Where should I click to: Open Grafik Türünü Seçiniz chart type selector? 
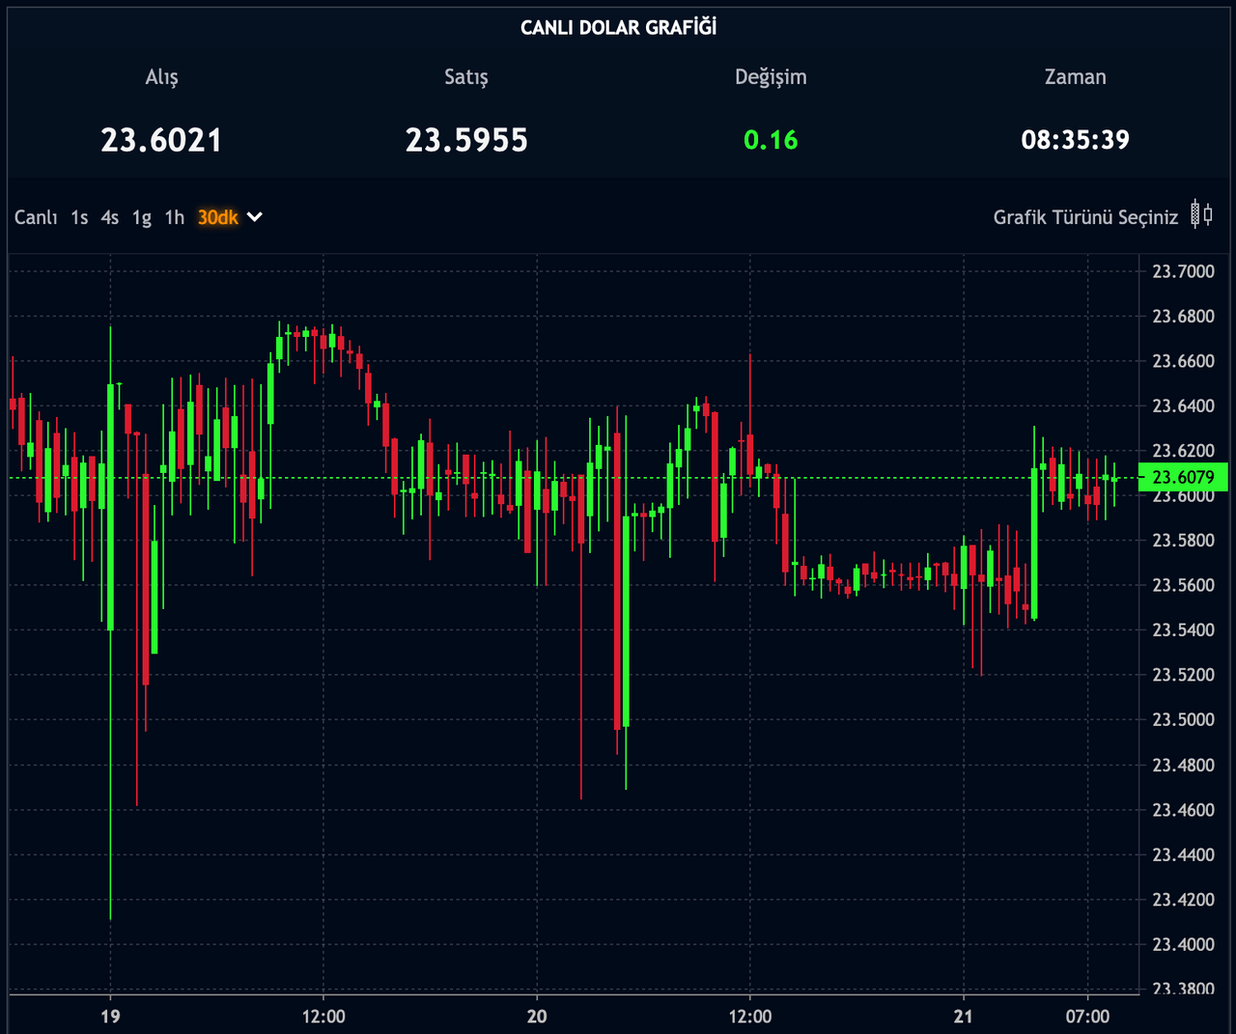click(1085, 217)
